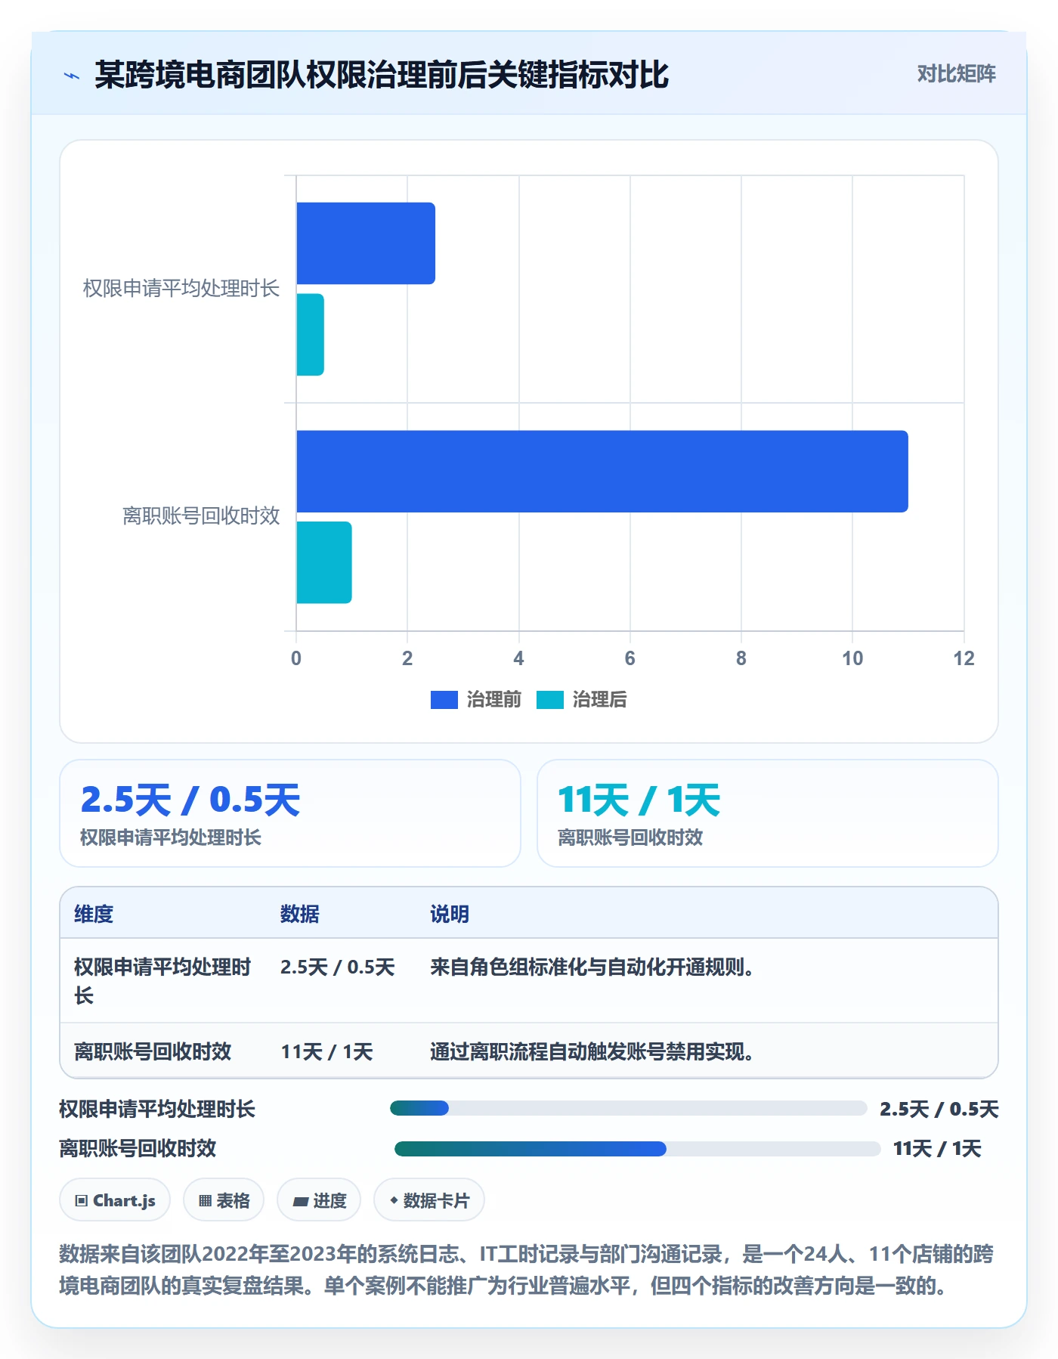Click the lightning icon beside the header title

coord(72,76)
